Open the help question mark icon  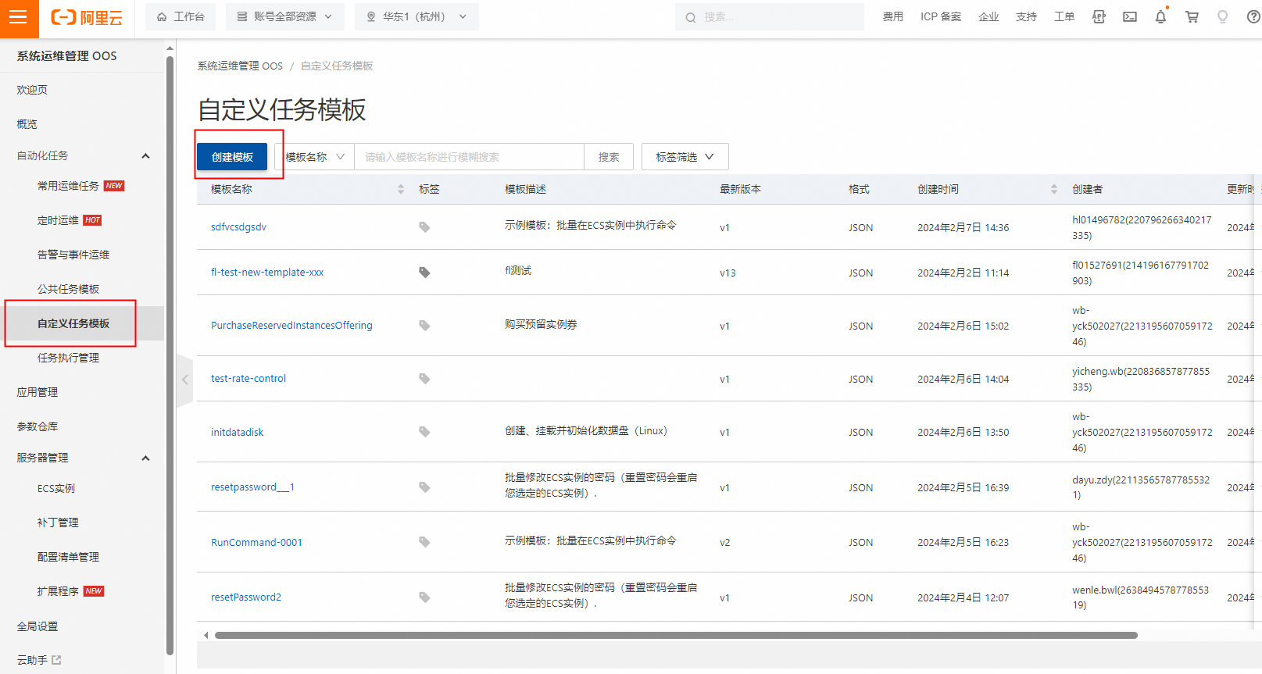coord(1253,16)
